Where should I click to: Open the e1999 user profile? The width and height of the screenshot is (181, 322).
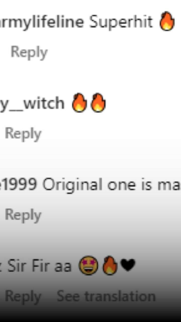(x=19, y=185)
